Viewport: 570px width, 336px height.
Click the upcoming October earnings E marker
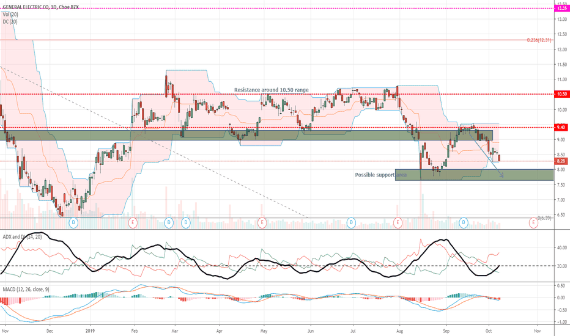(533, 222)
